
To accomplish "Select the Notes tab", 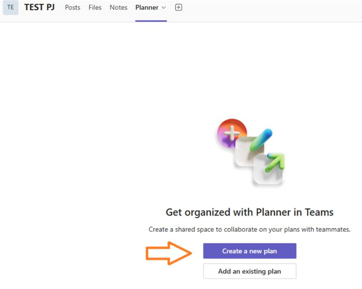I will (x=118, y=7).
